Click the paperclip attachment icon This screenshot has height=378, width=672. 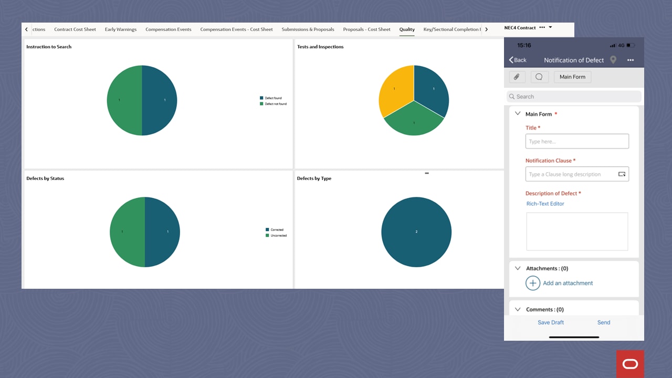517,77
